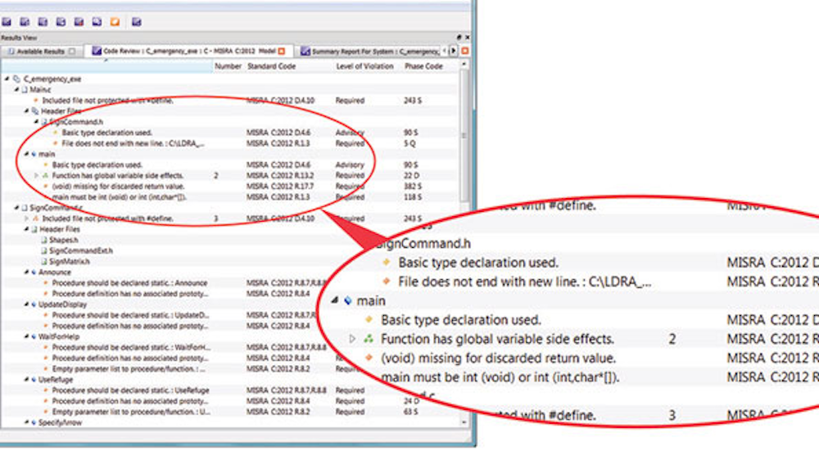Click the rightmost toolbar icon after the separator
The width and height of the screenshot is (819, 455).
[137, 21]
